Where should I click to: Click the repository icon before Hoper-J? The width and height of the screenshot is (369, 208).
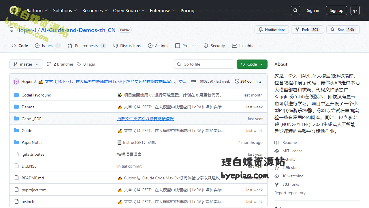[x=12, y=30]
